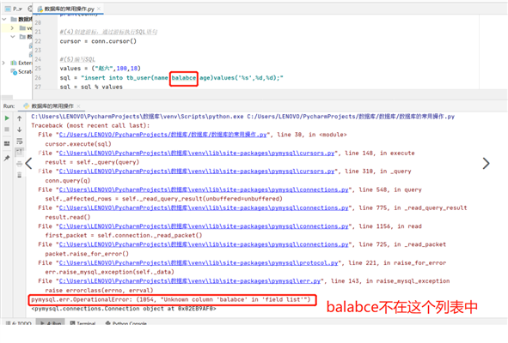The height and width of the screenshot is (343, 508).
Task: Toggle Soft-Wrap in the Run console
Action: (20, 141)
